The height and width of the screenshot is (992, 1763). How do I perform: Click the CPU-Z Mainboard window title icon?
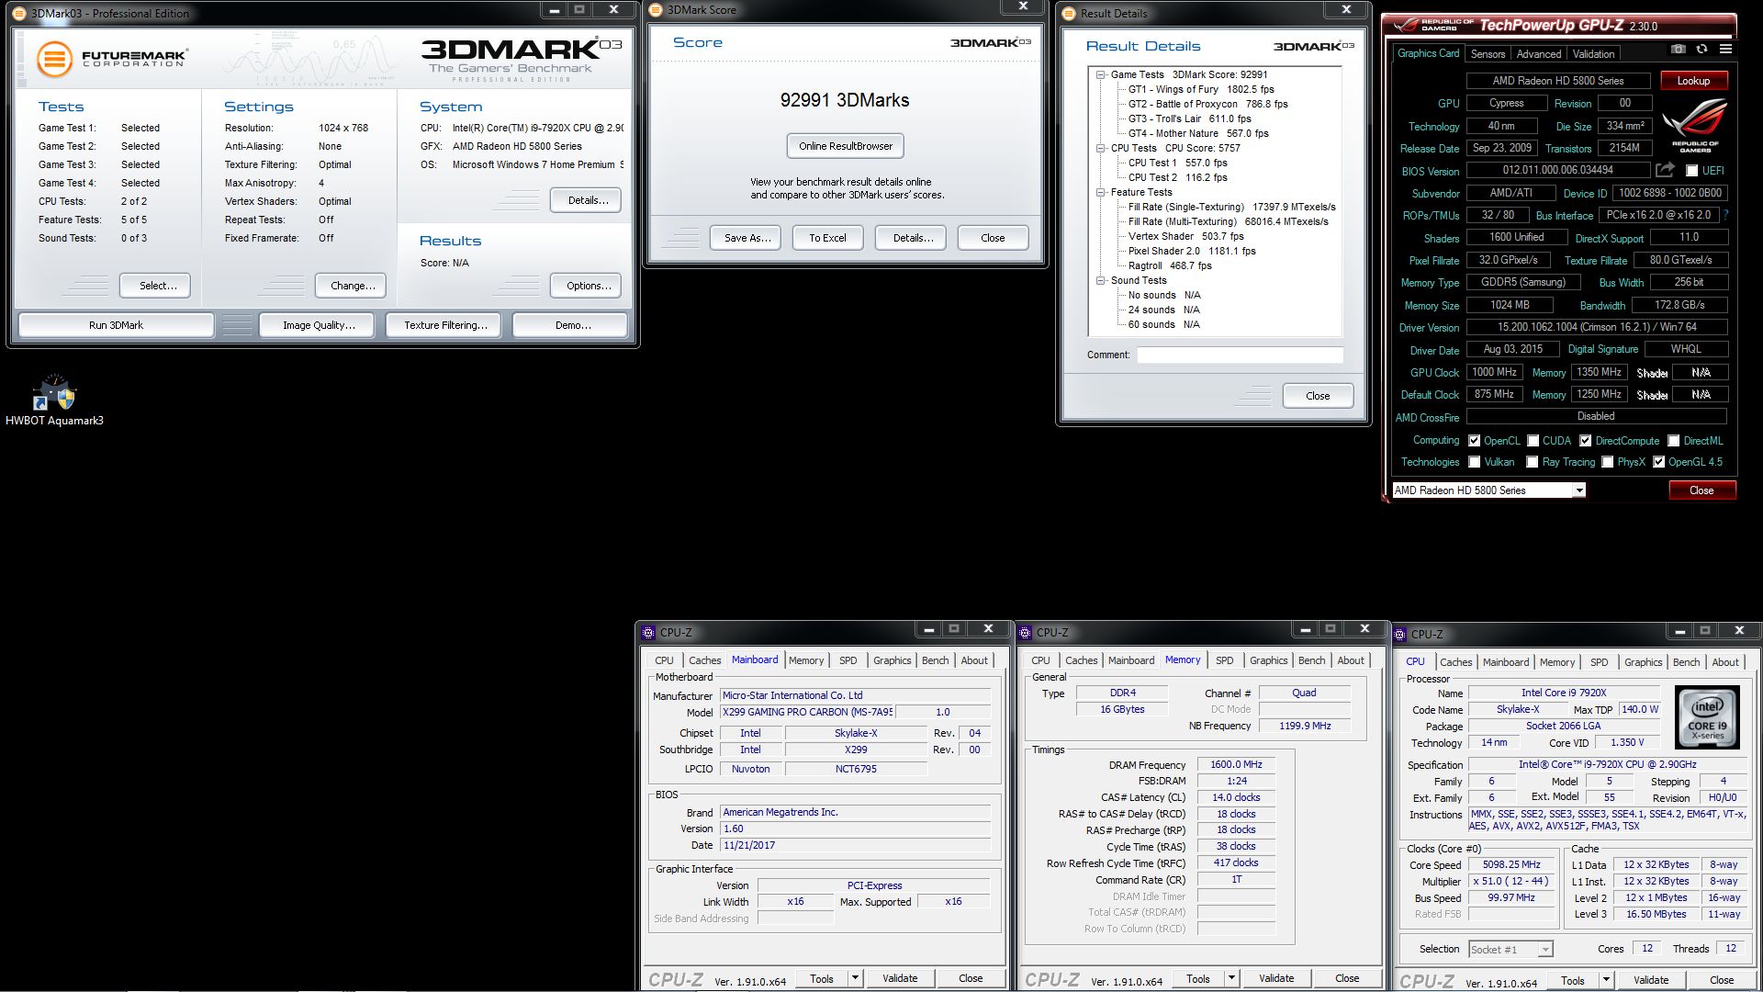(x=648, y=632)
